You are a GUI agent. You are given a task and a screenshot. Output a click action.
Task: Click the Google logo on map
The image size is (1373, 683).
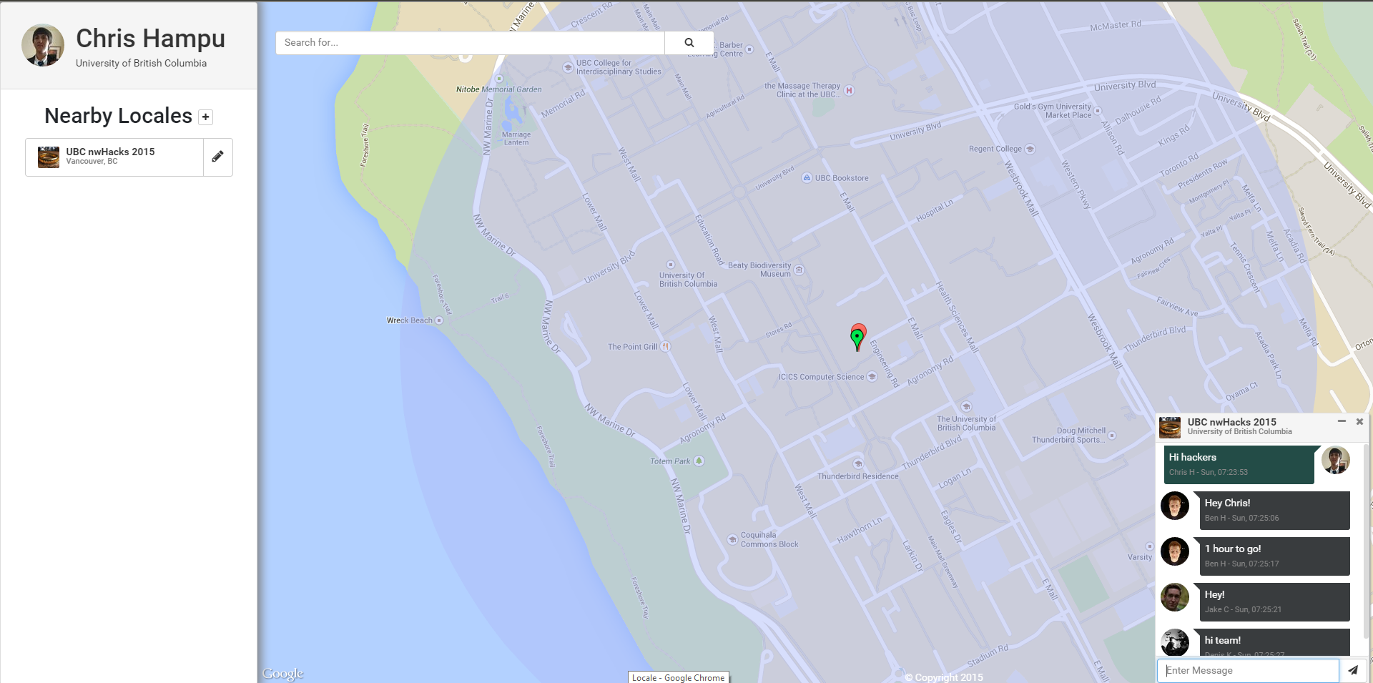[282, 673]
